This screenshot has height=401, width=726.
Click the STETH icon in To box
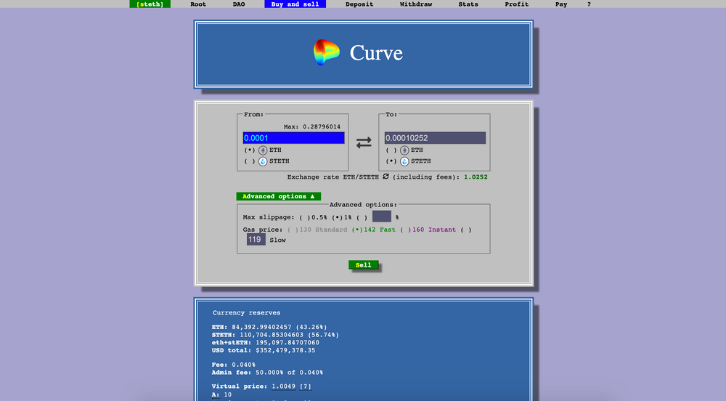(x=404, y=161)
